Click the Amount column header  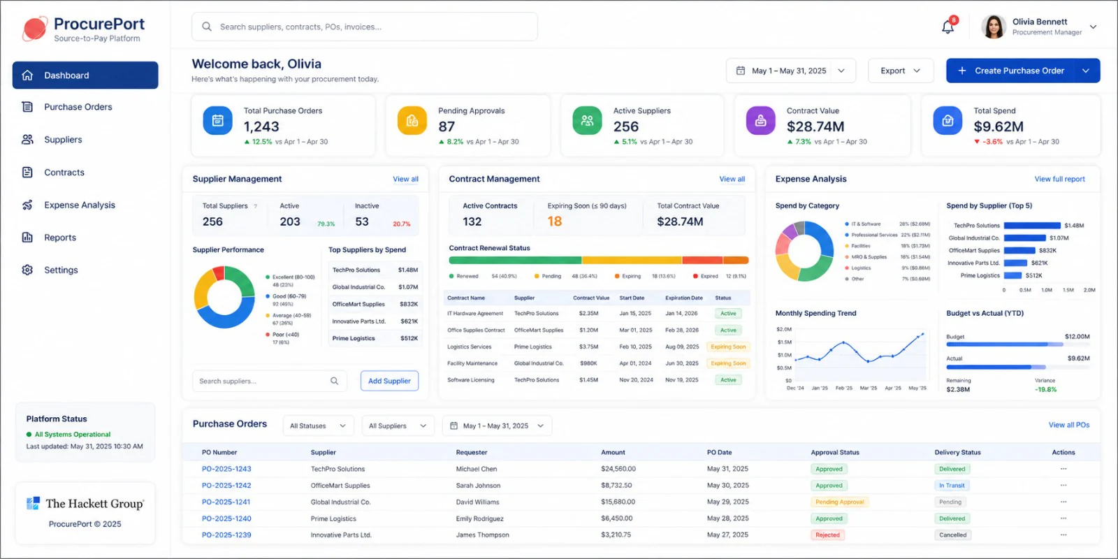[613, 452]
